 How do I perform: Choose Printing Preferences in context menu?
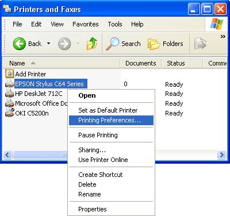[x=111, y=120]
